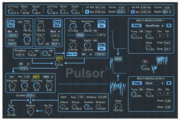Toggle the R button beside e1 Rel
This screenshot has width=180, height=121.
(87, 12)
